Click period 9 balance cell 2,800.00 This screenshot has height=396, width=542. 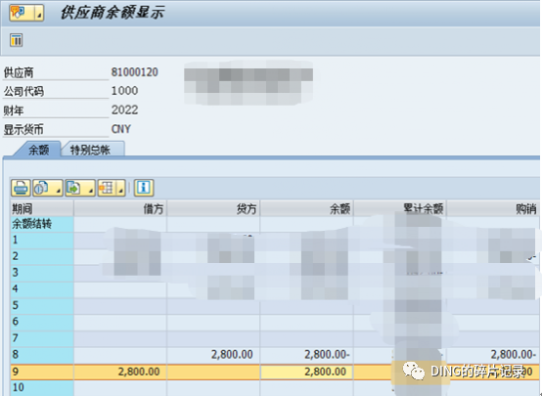306,372
